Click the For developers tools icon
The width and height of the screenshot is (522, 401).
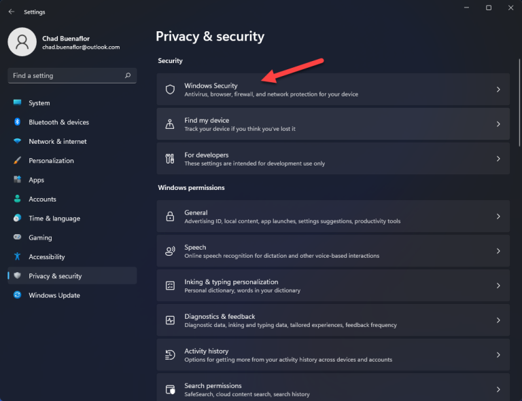click(x=170, y=159)
